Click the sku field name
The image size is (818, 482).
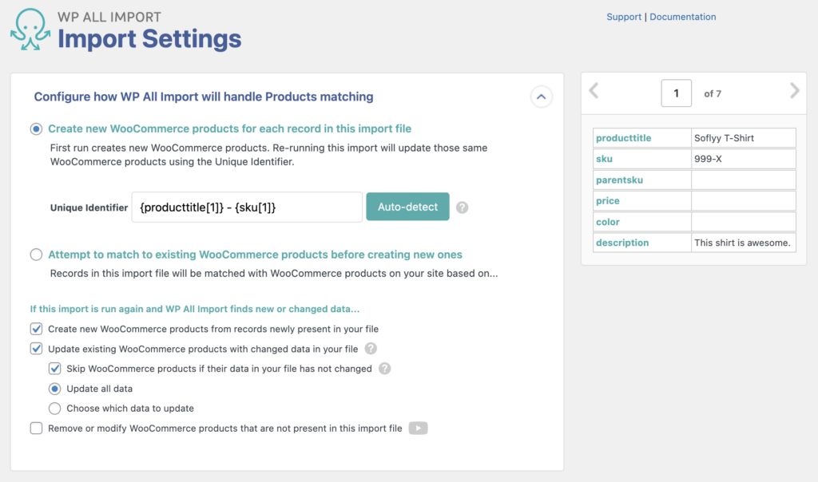604,159
